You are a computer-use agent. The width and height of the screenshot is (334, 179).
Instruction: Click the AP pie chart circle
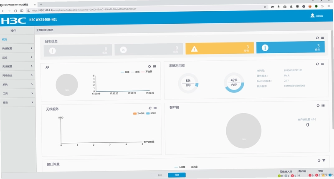(x=67, y=85)
